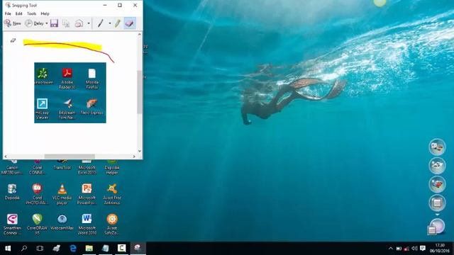
Task: Collapse side launcher with small down arrow
Action: tap(437, 215)
